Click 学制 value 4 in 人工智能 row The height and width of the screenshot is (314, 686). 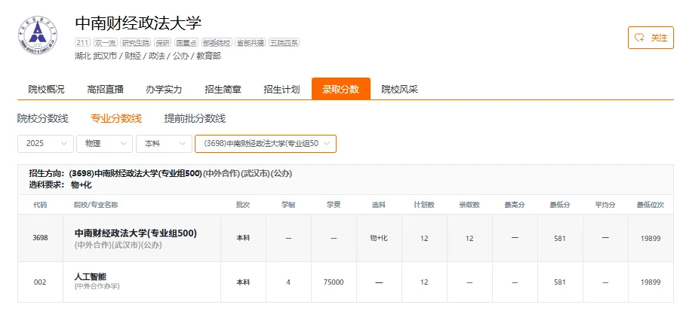coord(288,282)
